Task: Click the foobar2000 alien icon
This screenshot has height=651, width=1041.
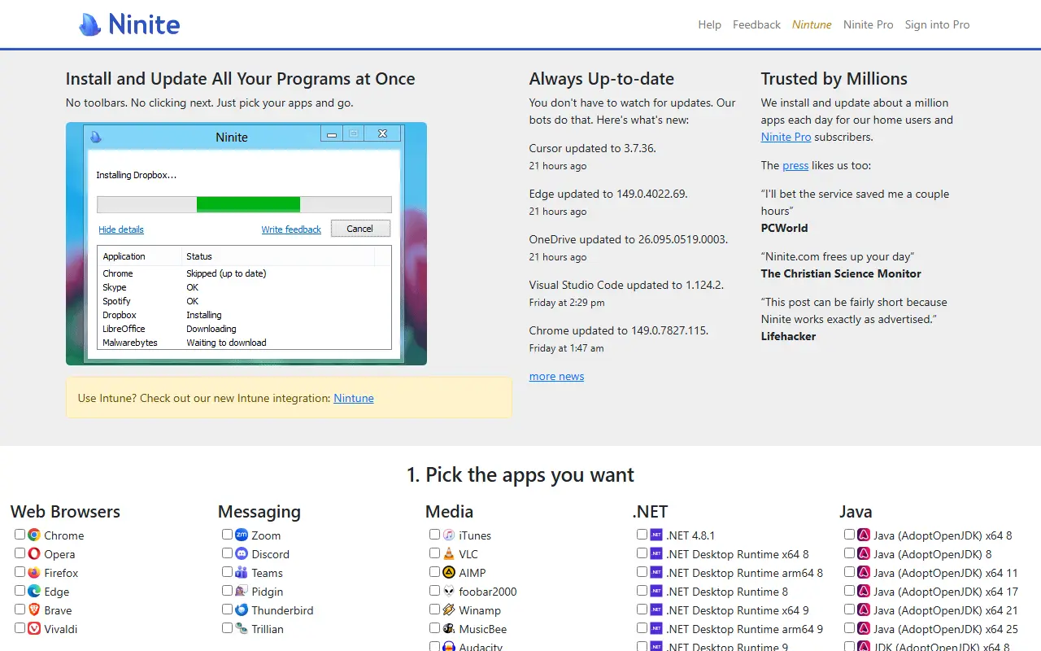Action: point(449,591)
